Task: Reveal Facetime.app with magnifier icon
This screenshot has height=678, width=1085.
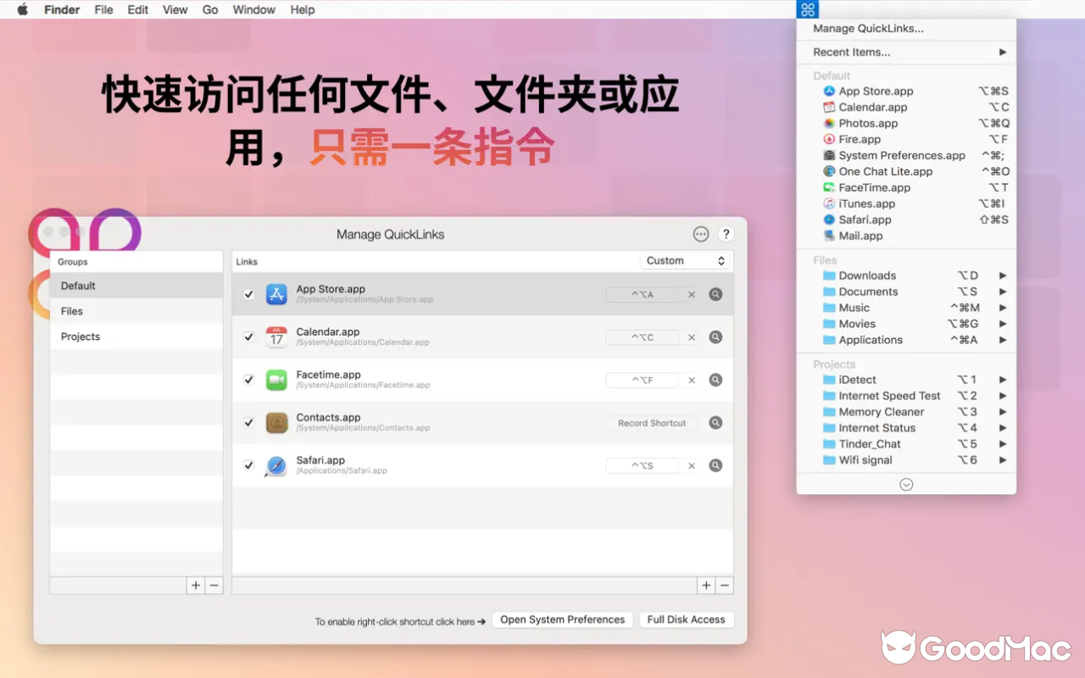Action: [x=715, y=380]
